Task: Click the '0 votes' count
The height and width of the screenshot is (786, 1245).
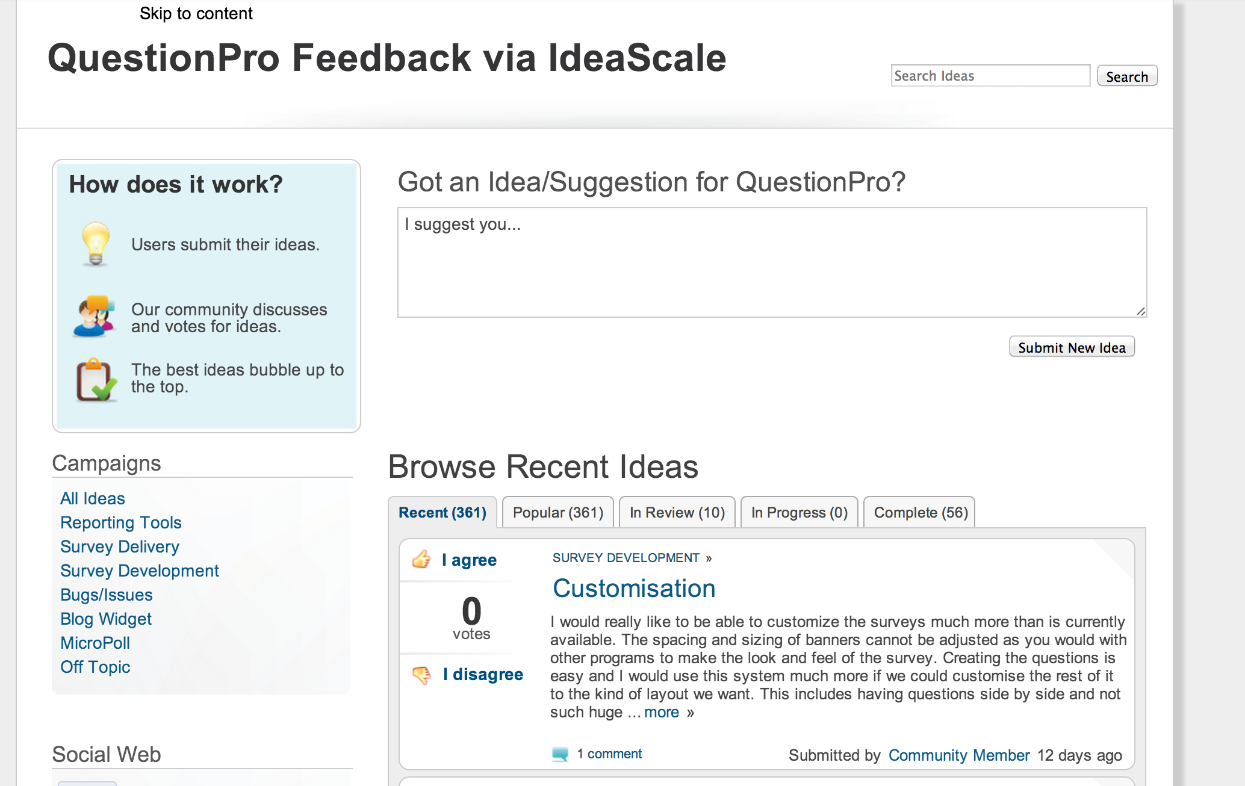Action: (471, 619)
